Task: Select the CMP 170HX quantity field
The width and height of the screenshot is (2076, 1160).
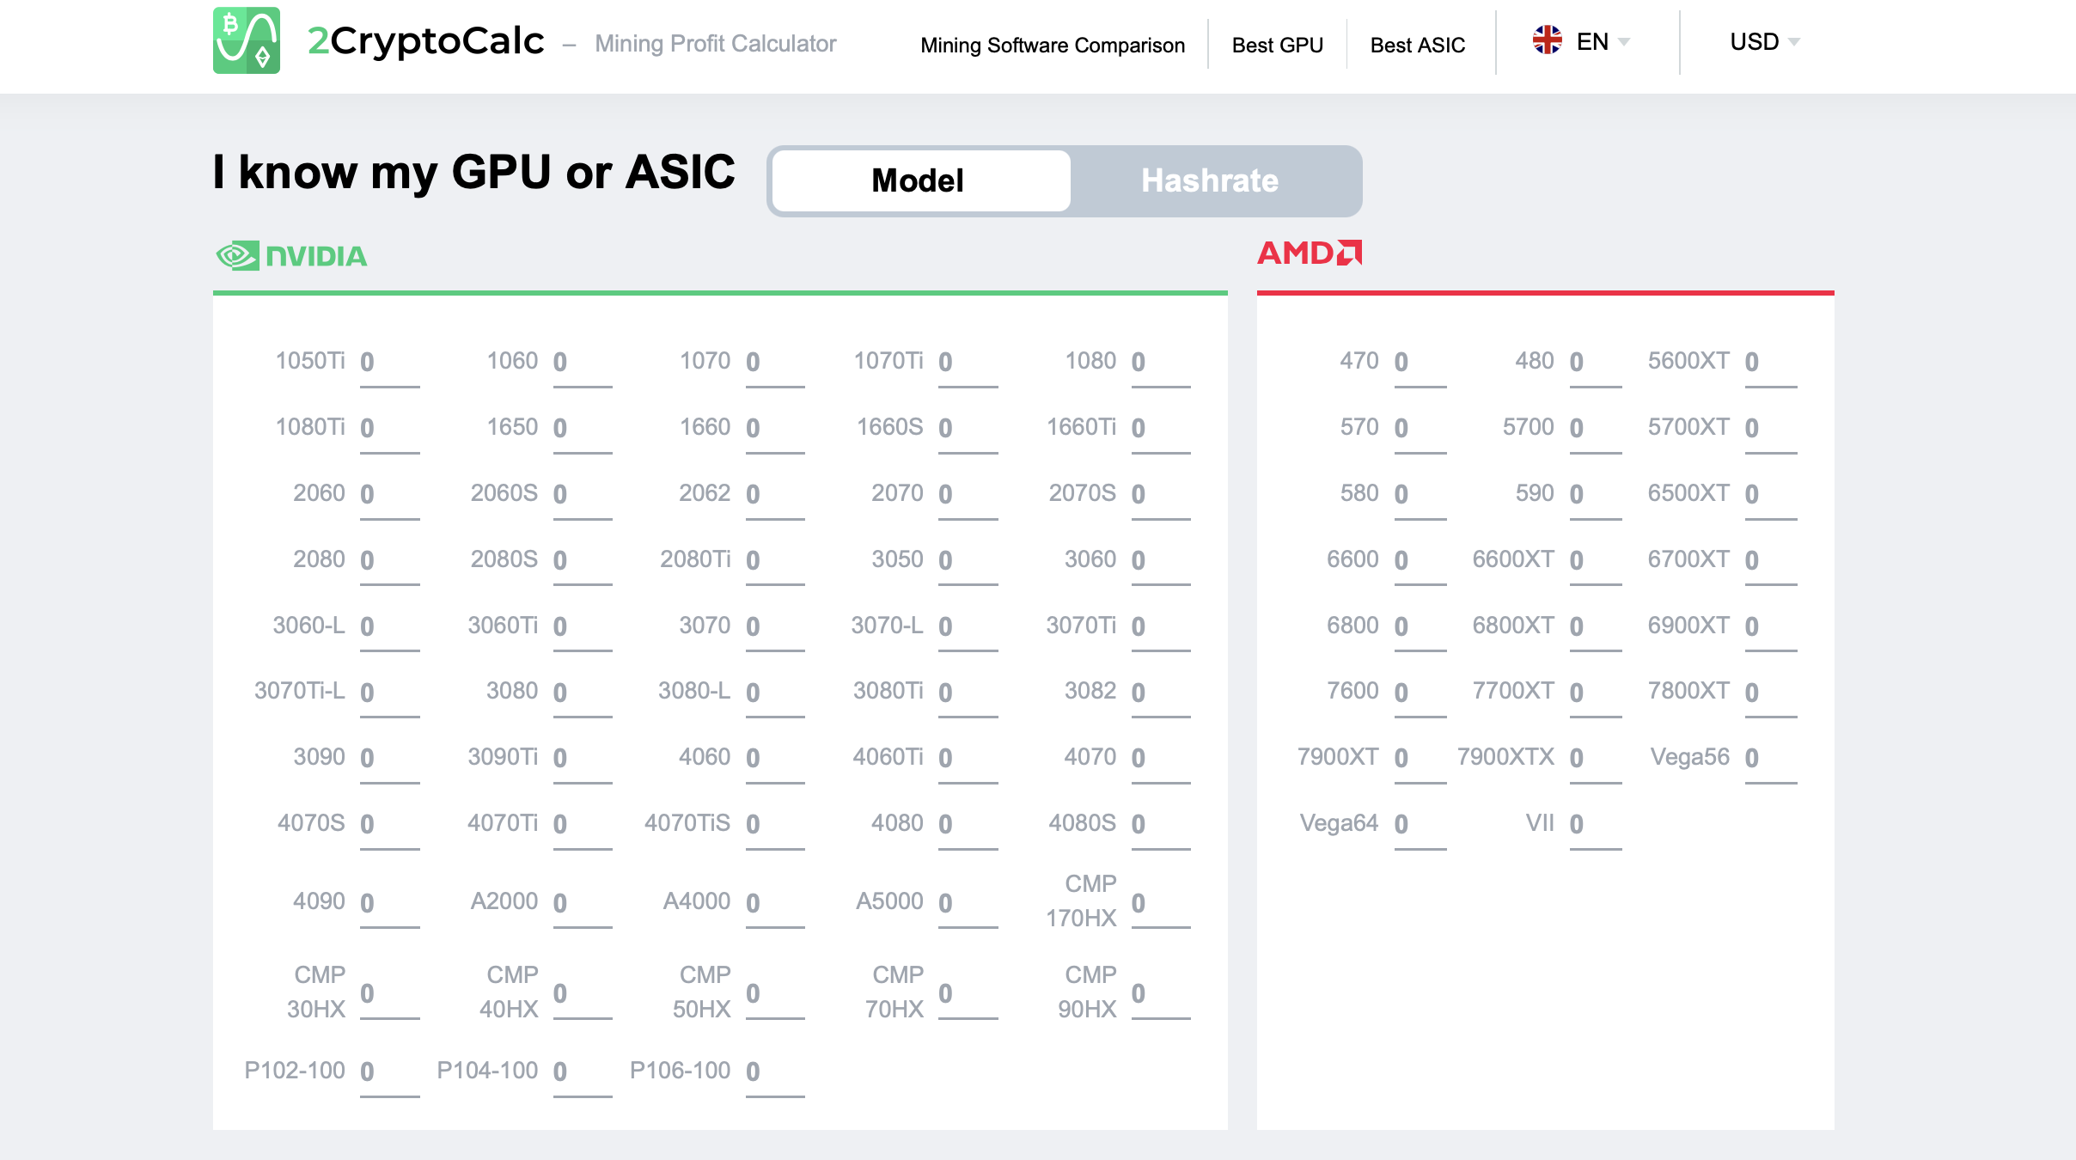Action: [x=1159, y=903]
